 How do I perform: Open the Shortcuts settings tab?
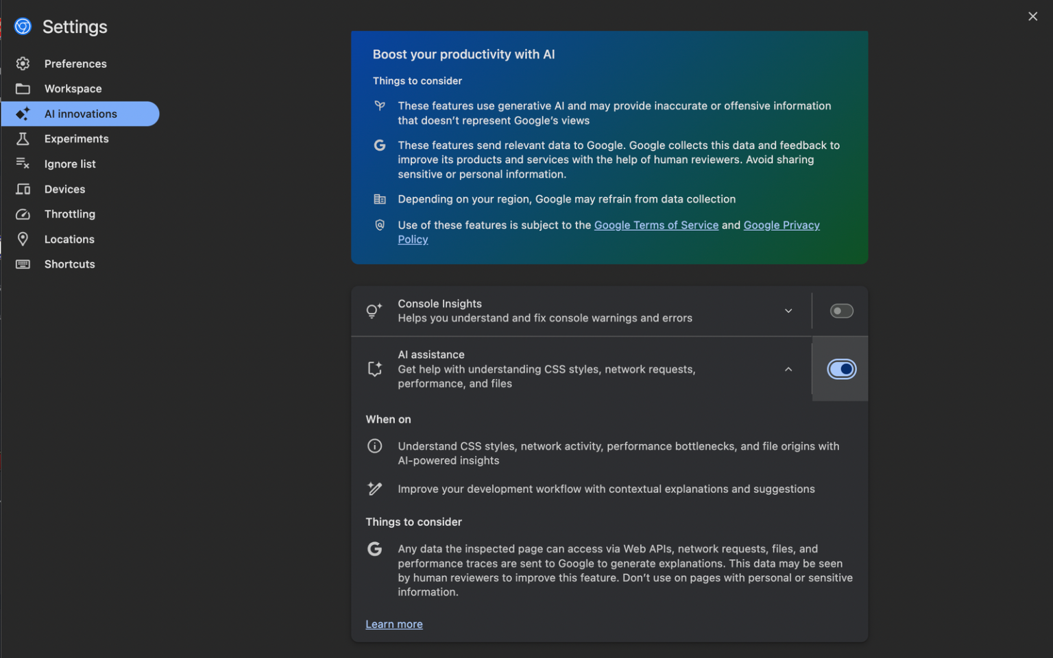pyautogui.click(x=80, y=264)
